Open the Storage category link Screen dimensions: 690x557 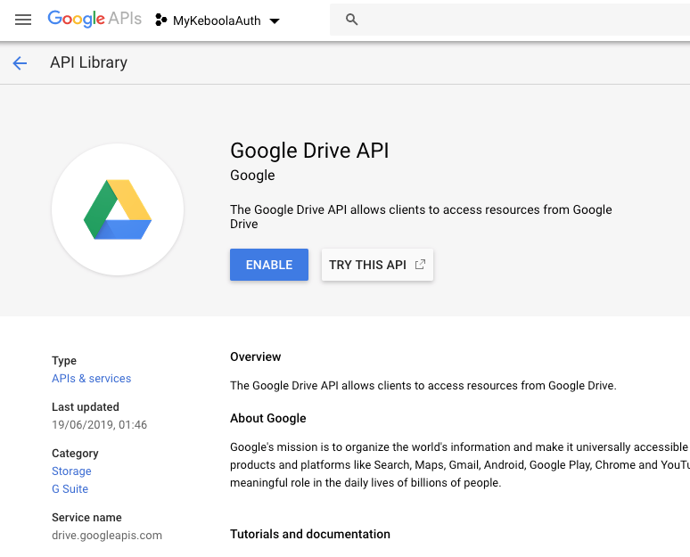71,471
